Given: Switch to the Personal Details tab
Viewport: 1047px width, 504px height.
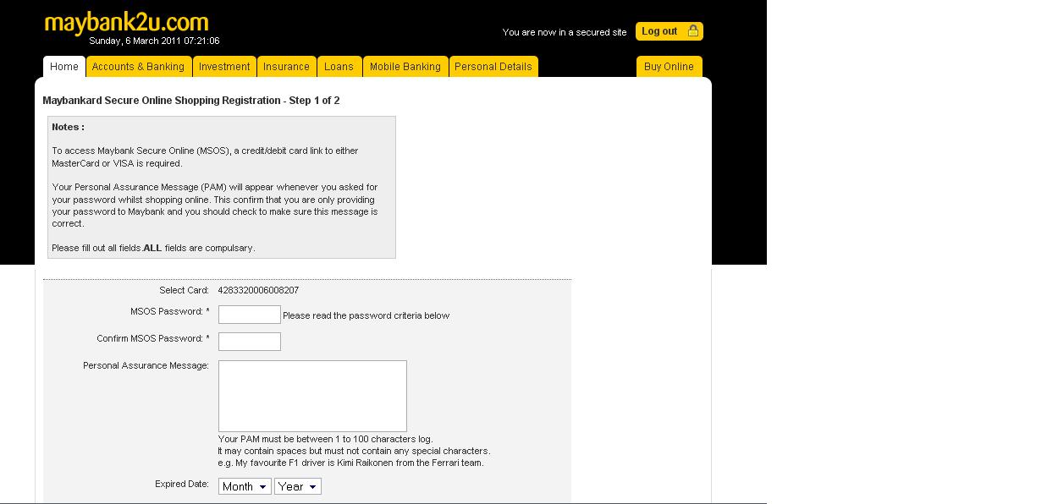Looking at the screenshot, I should point(493,66).
